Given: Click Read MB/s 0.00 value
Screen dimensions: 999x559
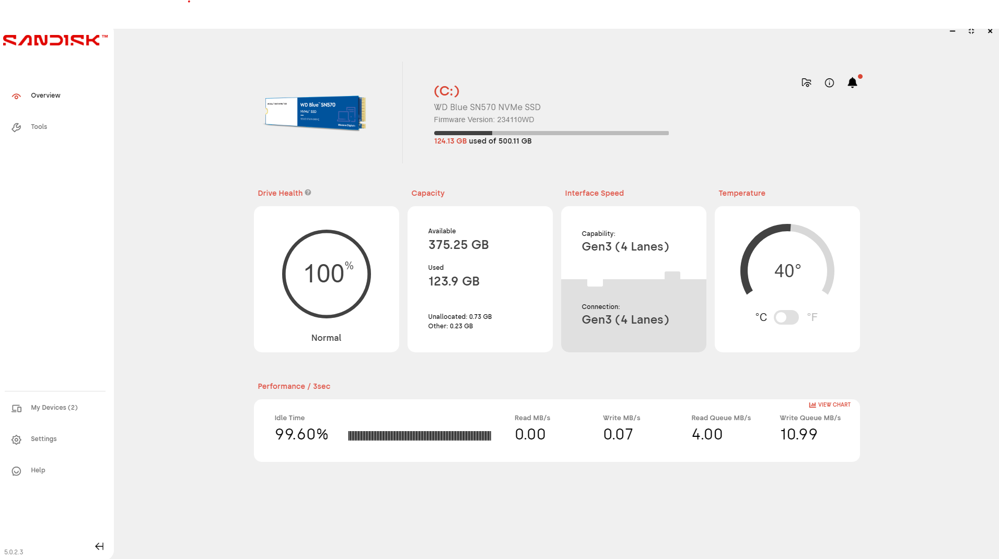Looking at the screenshot, I should 530,434.
